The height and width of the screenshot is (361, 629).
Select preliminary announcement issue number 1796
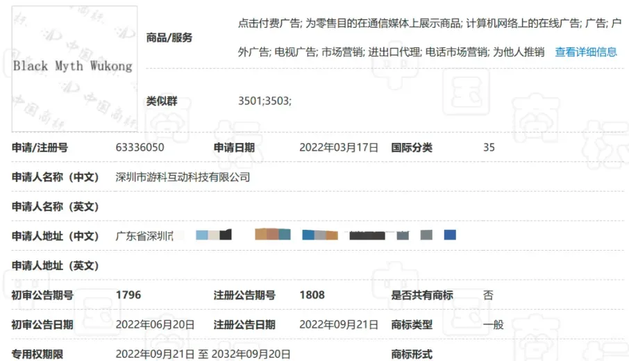[128, 295]
